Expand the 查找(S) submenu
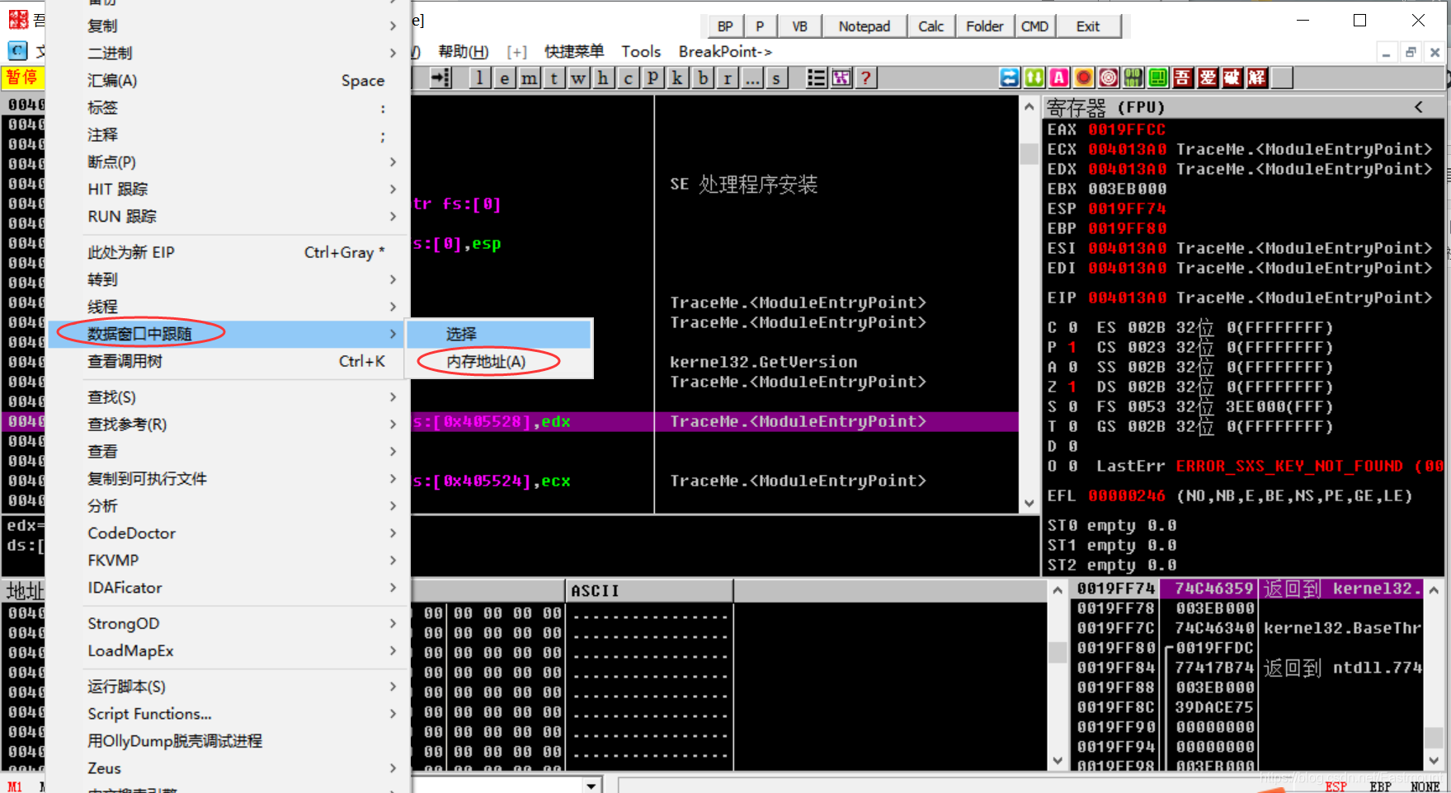 point(228,397)
